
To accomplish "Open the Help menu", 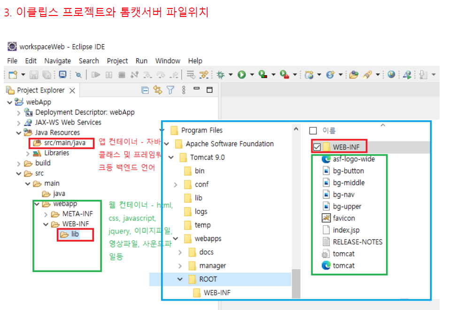I will [195, 61].
